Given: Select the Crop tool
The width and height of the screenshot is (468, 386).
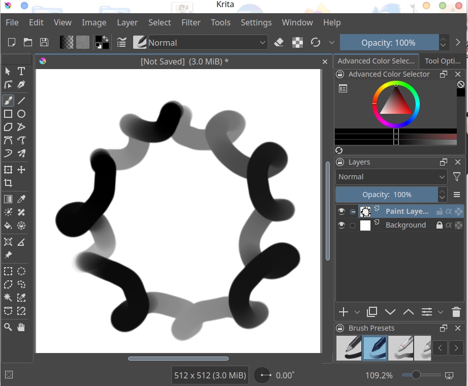Looking at the screenshot, I should [8, 183].
